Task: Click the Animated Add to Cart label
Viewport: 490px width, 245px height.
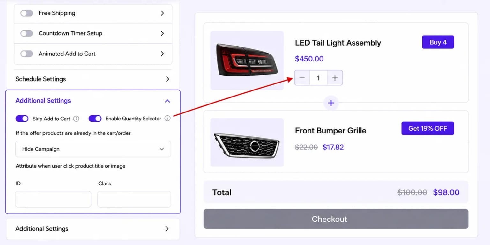Action: coord(67,54)
